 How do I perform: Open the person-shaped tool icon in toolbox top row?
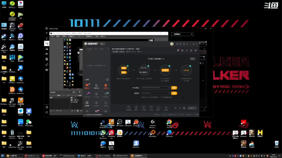click(96, 85)
